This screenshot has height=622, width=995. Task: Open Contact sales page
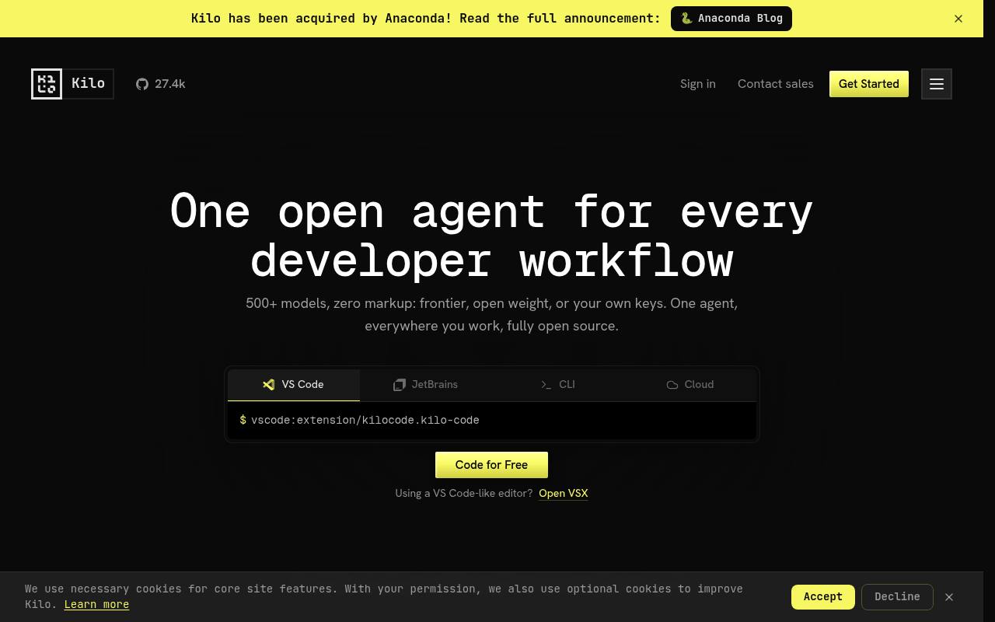[776, 84]
